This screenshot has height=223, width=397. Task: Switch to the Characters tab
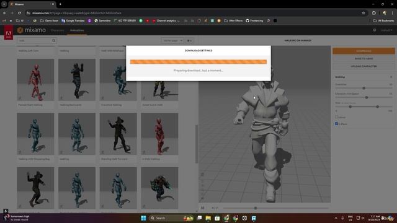click(57, 30)
